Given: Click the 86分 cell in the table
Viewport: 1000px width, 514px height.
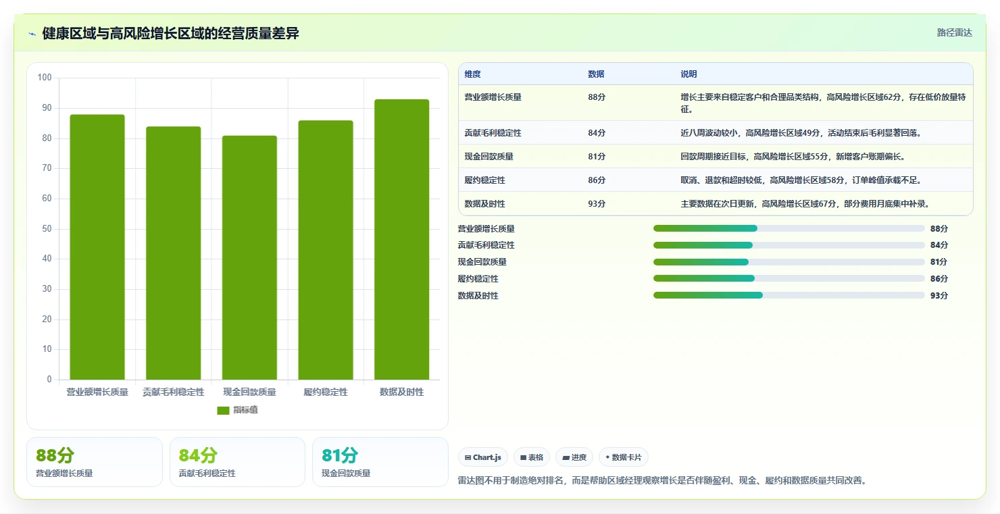Looking at the screenshot, I should click(x=597, y=180).
